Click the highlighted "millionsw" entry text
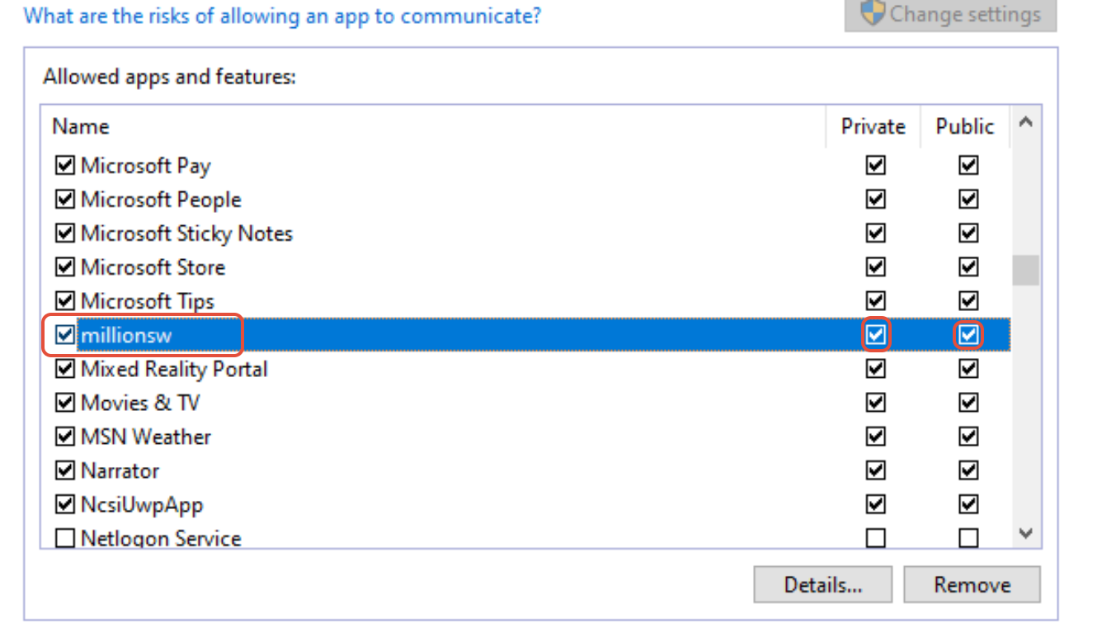This screenshot has height=637, width=1116. point(126,335)
